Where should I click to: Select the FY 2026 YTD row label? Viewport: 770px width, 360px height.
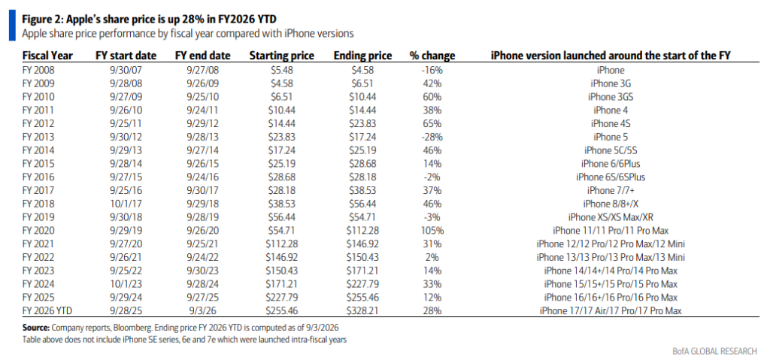[x=47, y=310]
